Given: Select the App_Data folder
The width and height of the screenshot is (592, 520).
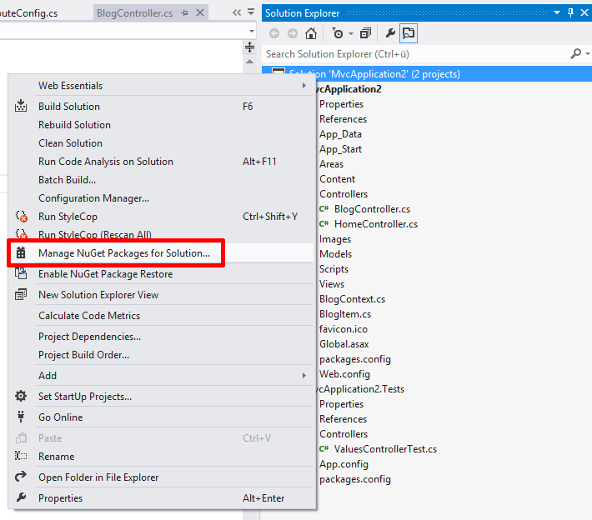Looking at the screenshot, I should (x=340, y=134).
